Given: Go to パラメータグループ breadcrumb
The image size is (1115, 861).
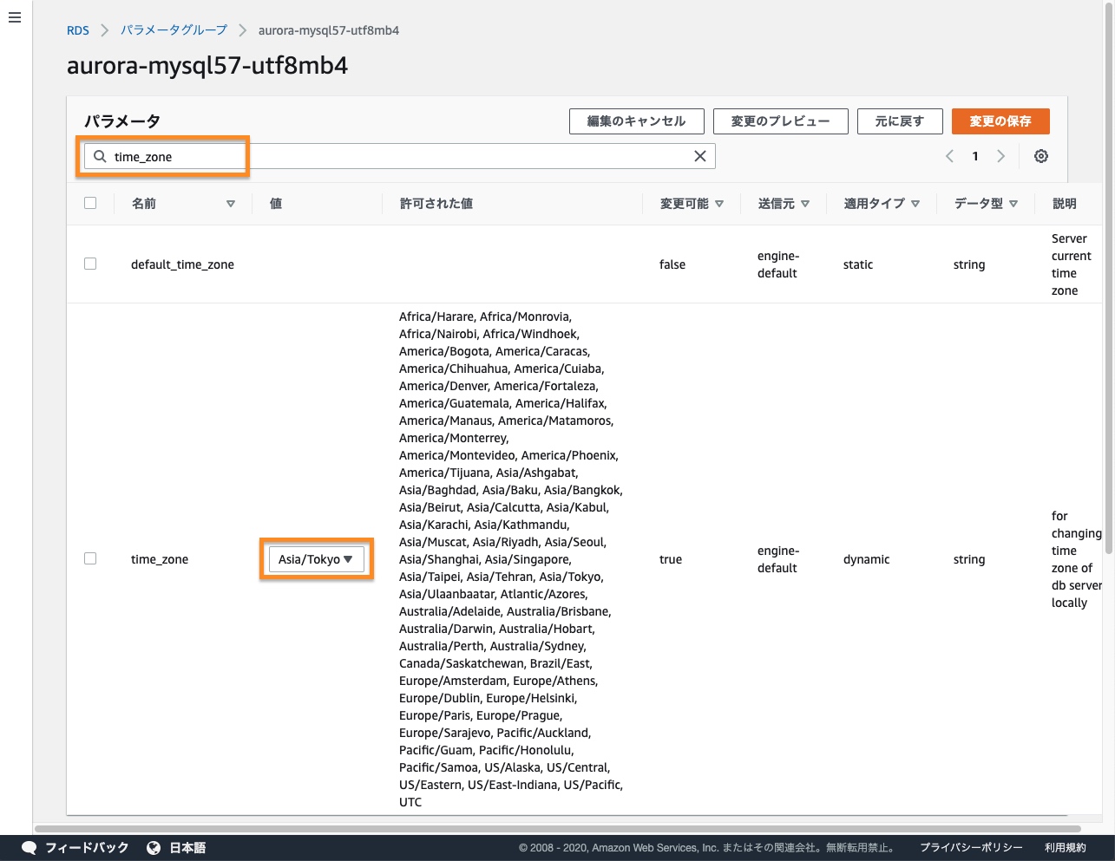Looking at the screenshot, I should tap(174, 30).
